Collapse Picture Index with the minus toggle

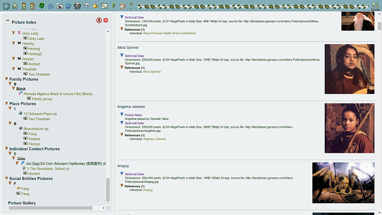click(8, 21)
